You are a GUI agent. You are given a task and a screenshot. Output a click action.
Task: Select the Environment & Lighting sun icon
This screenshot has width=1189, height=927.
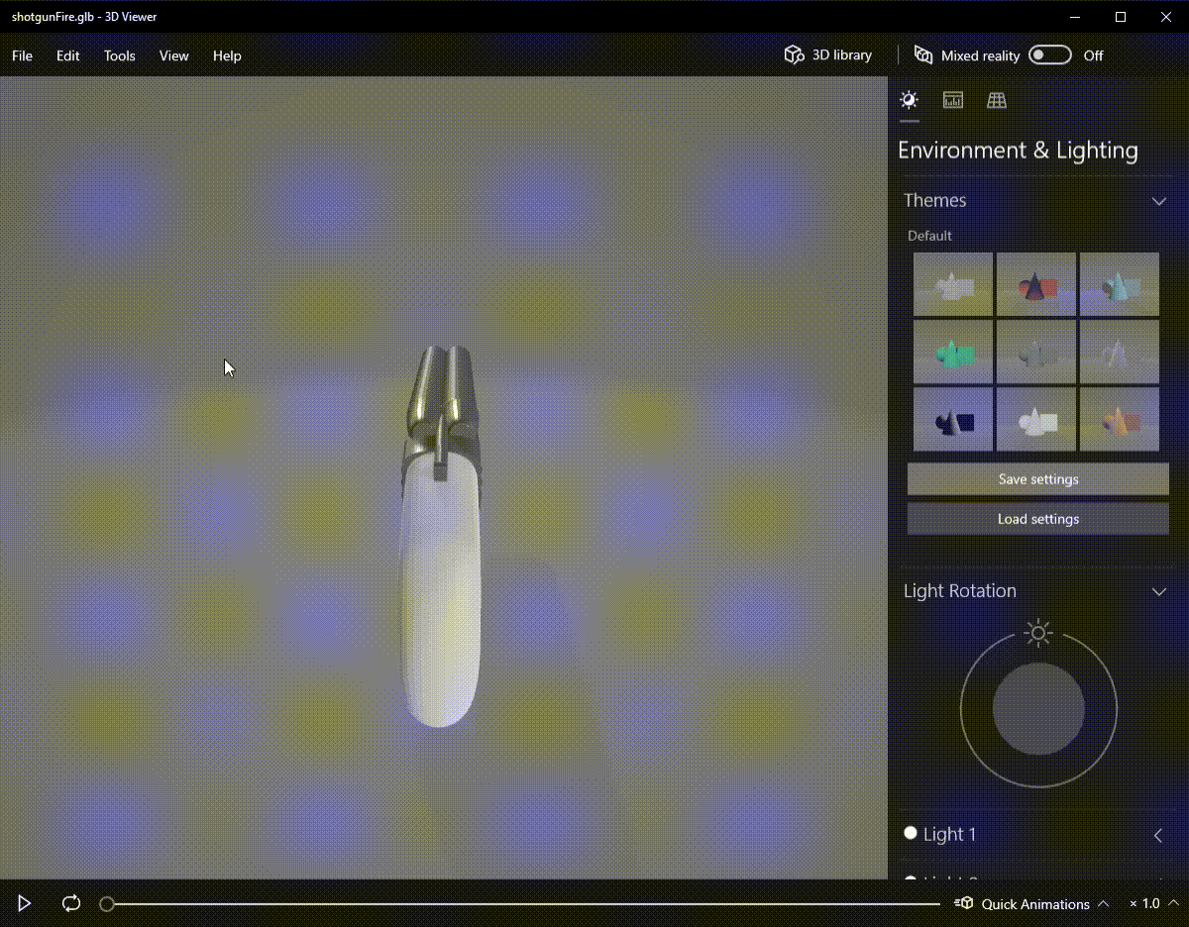tap(909, 99)
